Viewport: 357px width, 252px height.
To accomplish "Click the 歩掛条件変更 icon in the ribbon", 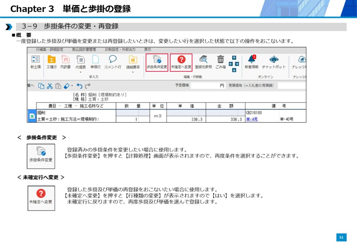I will (157, 60).
